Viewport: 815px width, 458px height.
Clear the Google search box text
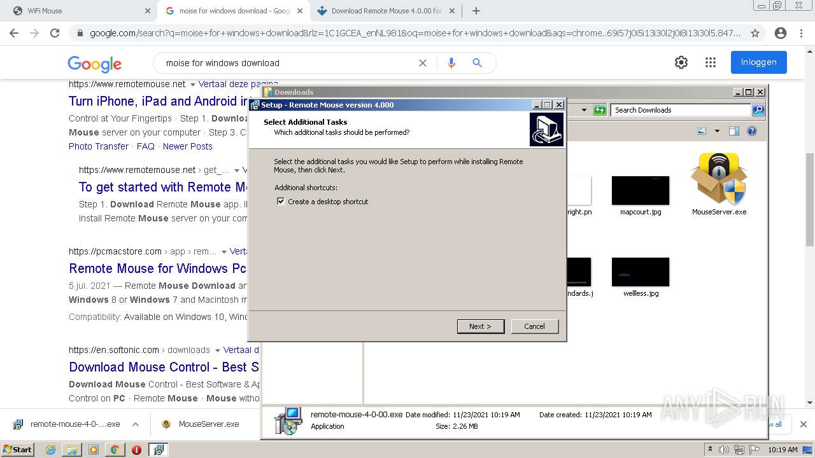tap(423, 63)
